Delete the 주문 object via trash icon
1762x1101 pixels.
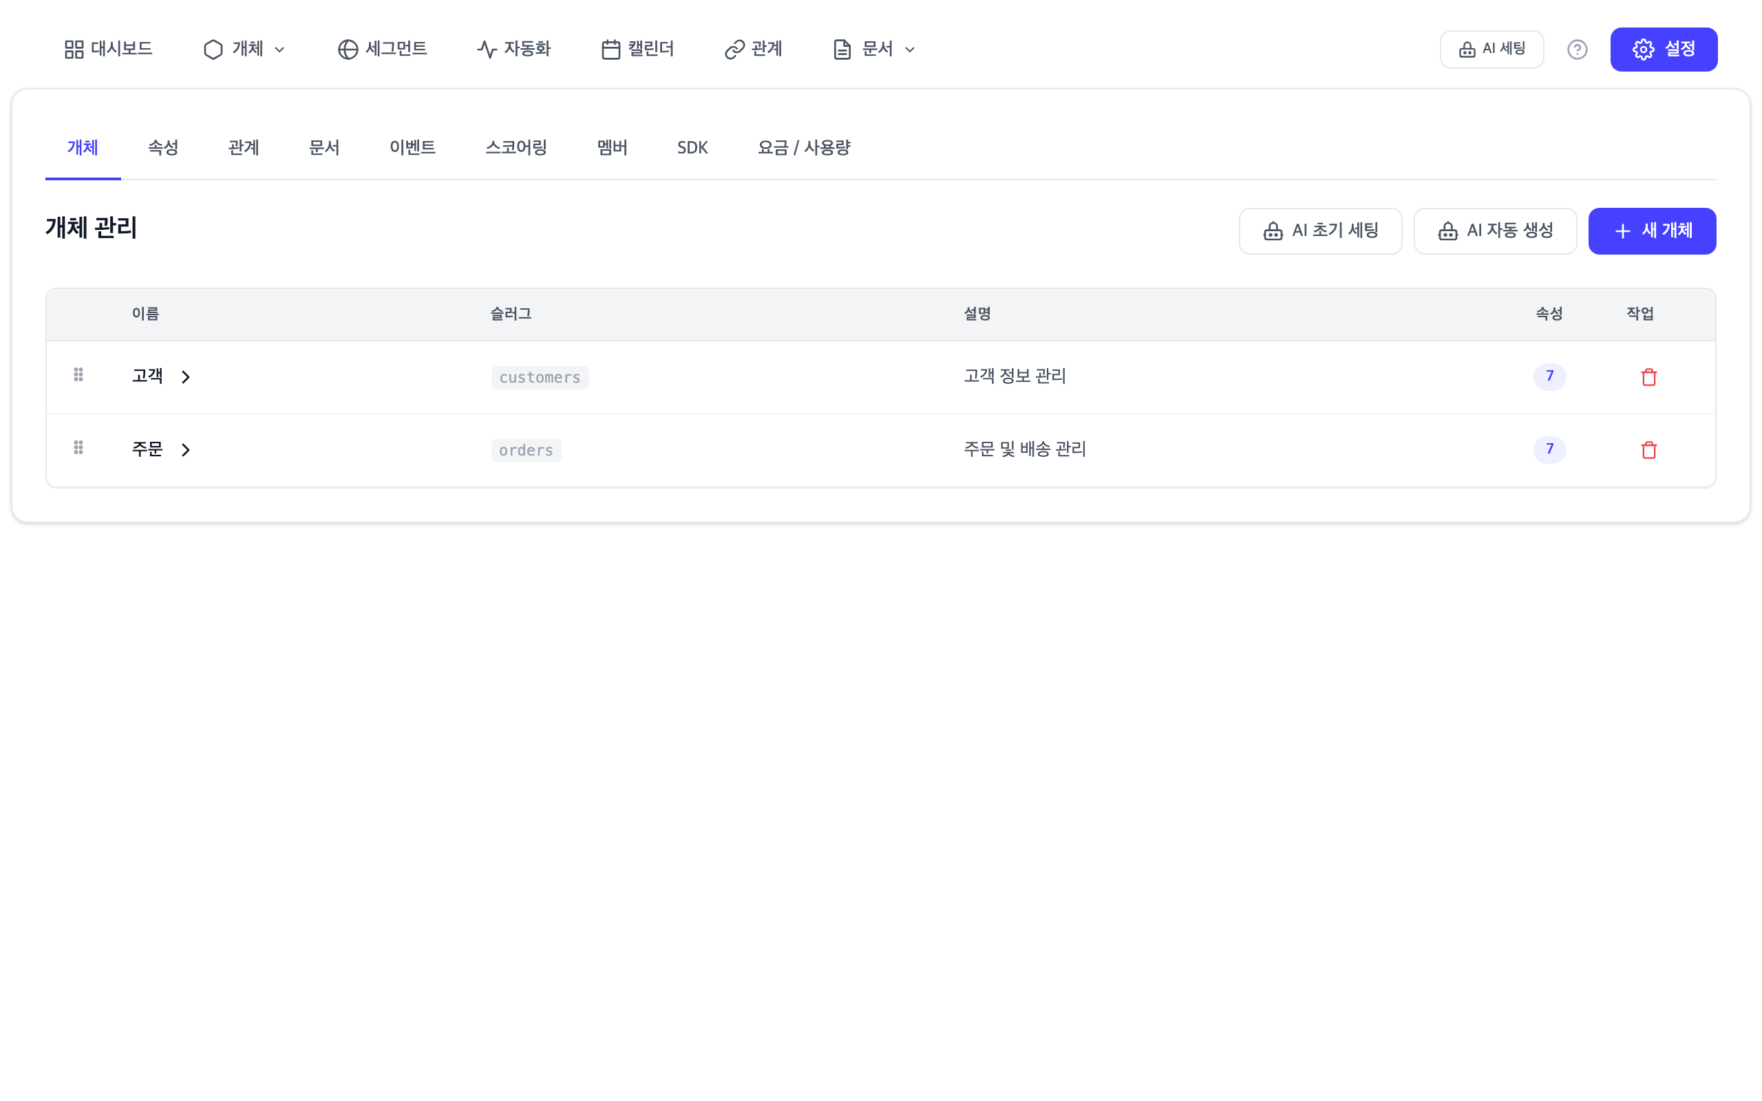pos(1648,449)
